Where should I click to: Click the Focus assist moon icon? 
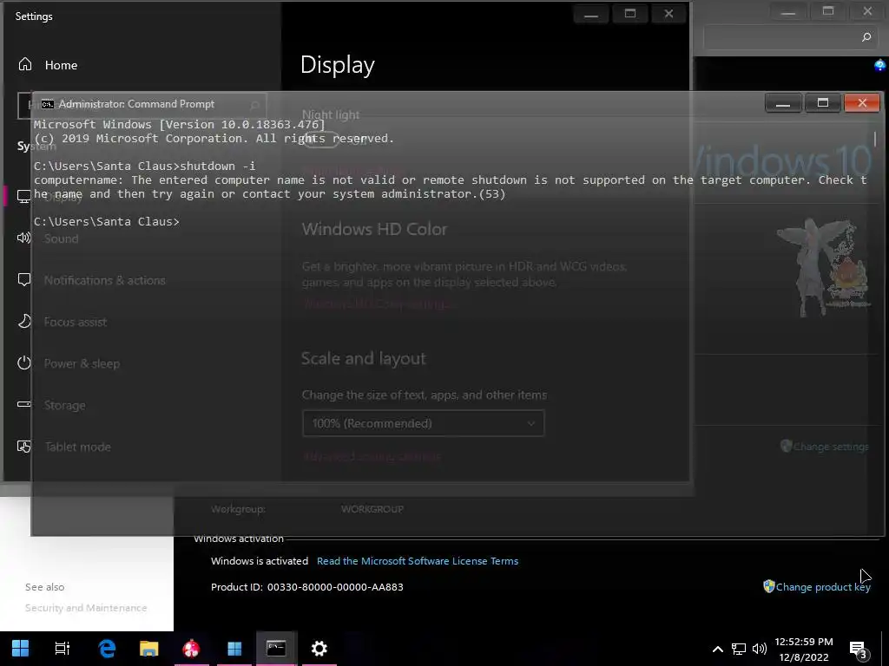tap(24, 321)
